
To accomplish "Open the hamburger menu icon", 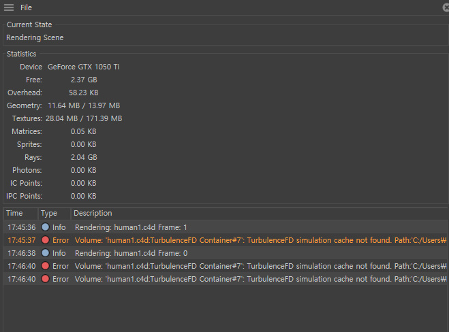I will (9, 7).
